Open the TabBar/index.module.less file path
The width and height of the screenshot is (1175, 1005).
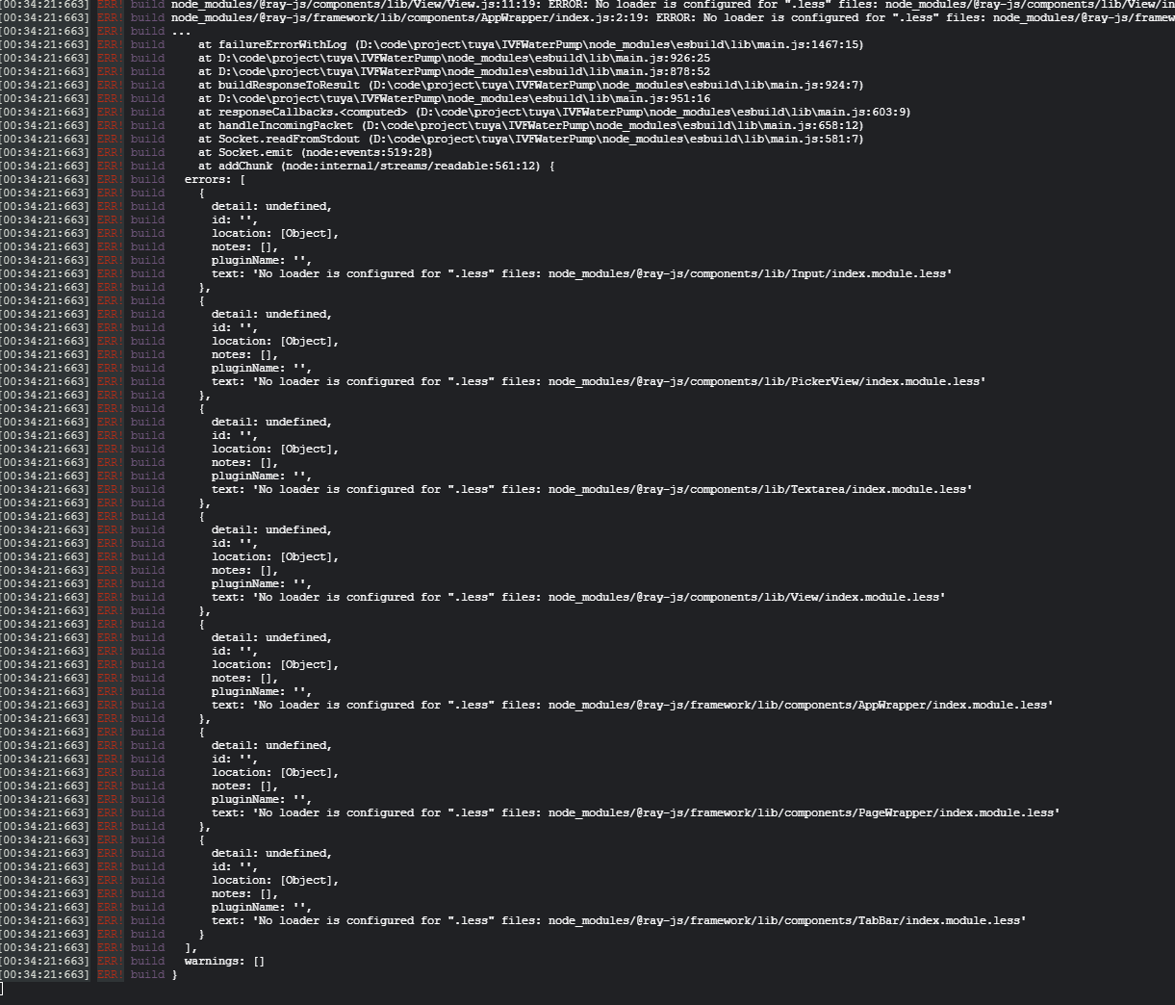786,920
